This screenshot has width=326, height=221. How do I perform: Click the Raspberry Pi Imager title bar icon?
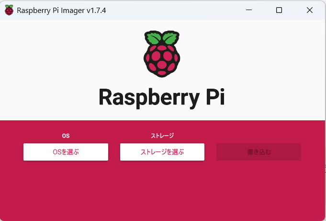pyautogui.click(x=9, y=10)
